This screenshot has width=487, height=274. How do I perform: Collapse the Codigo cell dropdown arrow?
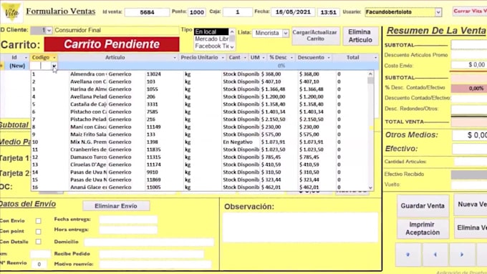54,66
